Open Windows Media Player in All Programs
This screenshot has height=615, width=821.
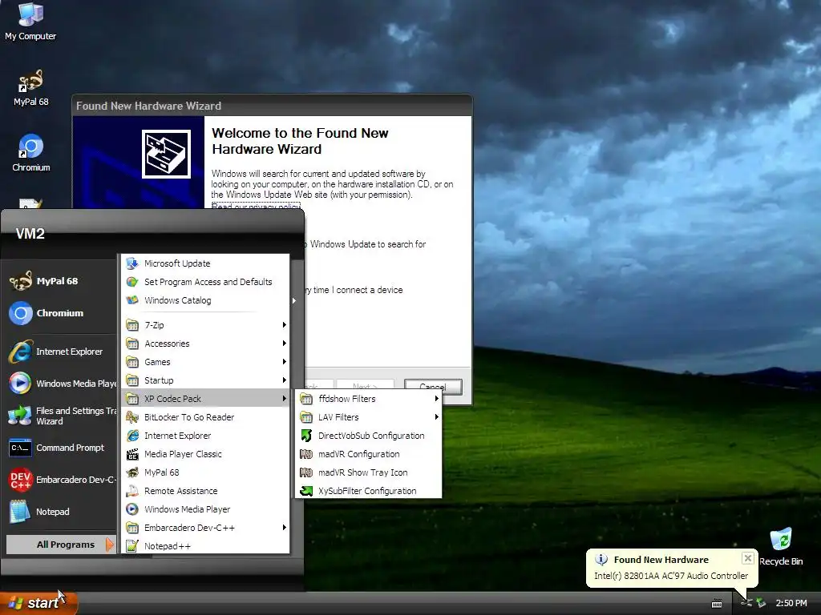(x=205, y=509)
